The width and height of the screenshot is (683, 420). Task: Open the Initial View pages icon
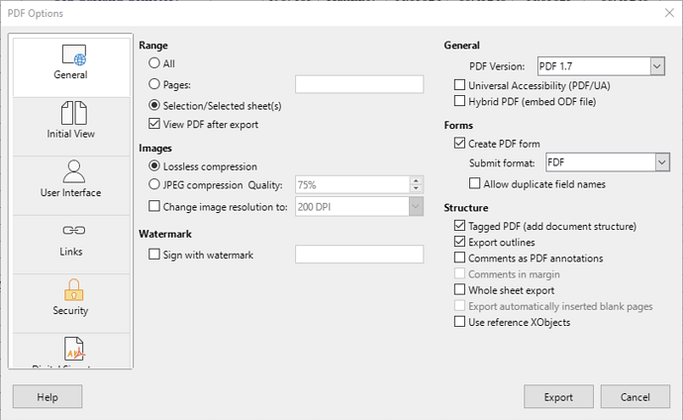(x=74, y=113)
